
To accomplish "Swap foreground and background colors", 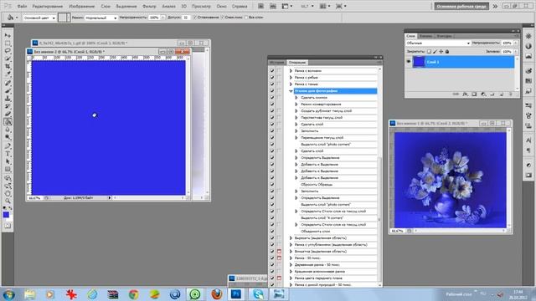I will [10, 208].
